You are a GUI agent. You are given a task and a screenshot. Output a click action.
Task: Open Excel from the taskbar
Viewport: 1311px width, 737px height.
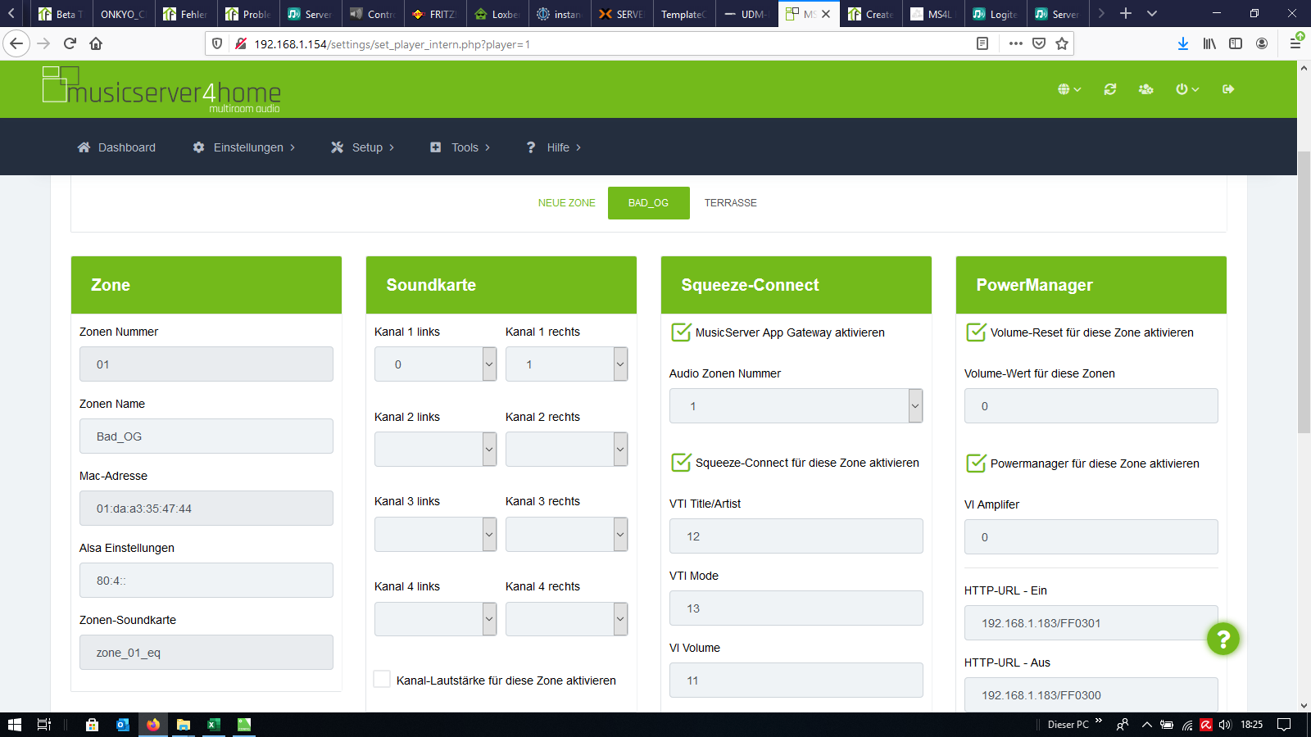(x=213, y=725)
